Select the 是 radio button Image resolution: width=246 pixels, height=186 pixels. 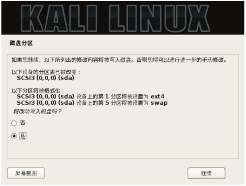click(14, 136)
